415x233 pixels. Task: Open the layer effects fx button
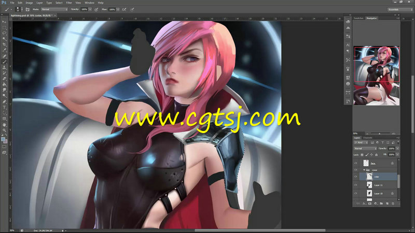click(363, 203)
